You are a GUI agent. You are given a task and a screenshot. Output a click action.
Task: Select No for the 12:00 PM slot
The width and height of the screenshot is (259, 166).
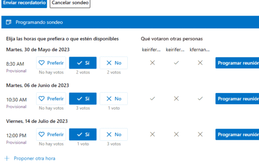click(x=113, y=134)
